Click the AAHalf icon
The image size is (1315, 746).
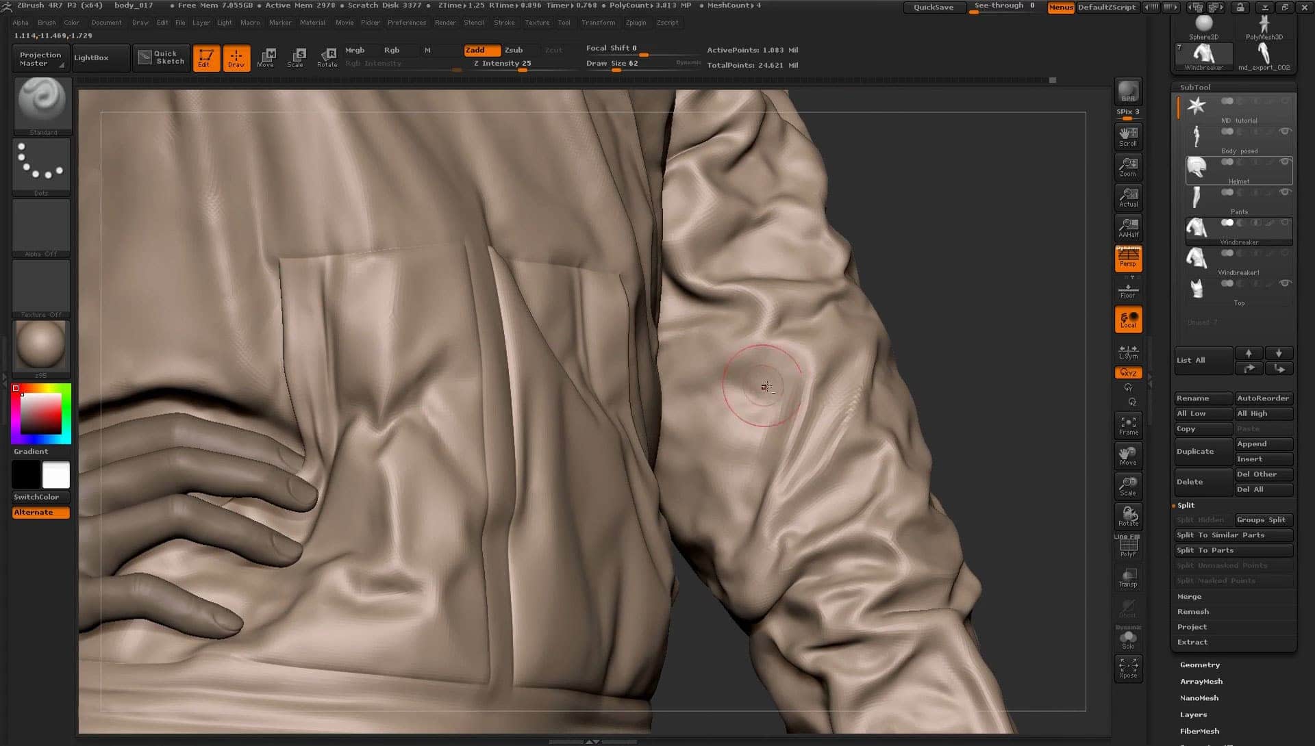1128,227
